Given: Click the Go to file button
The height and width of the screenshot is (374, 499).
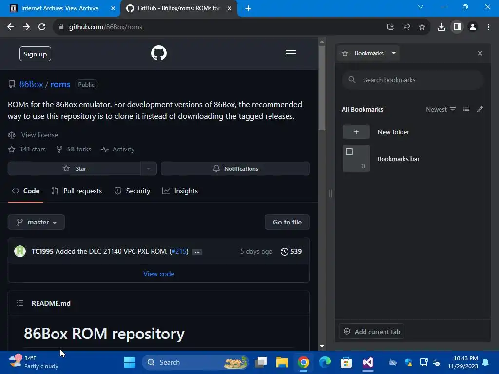Looking at the screenshot, I should (x=287, y=222).
